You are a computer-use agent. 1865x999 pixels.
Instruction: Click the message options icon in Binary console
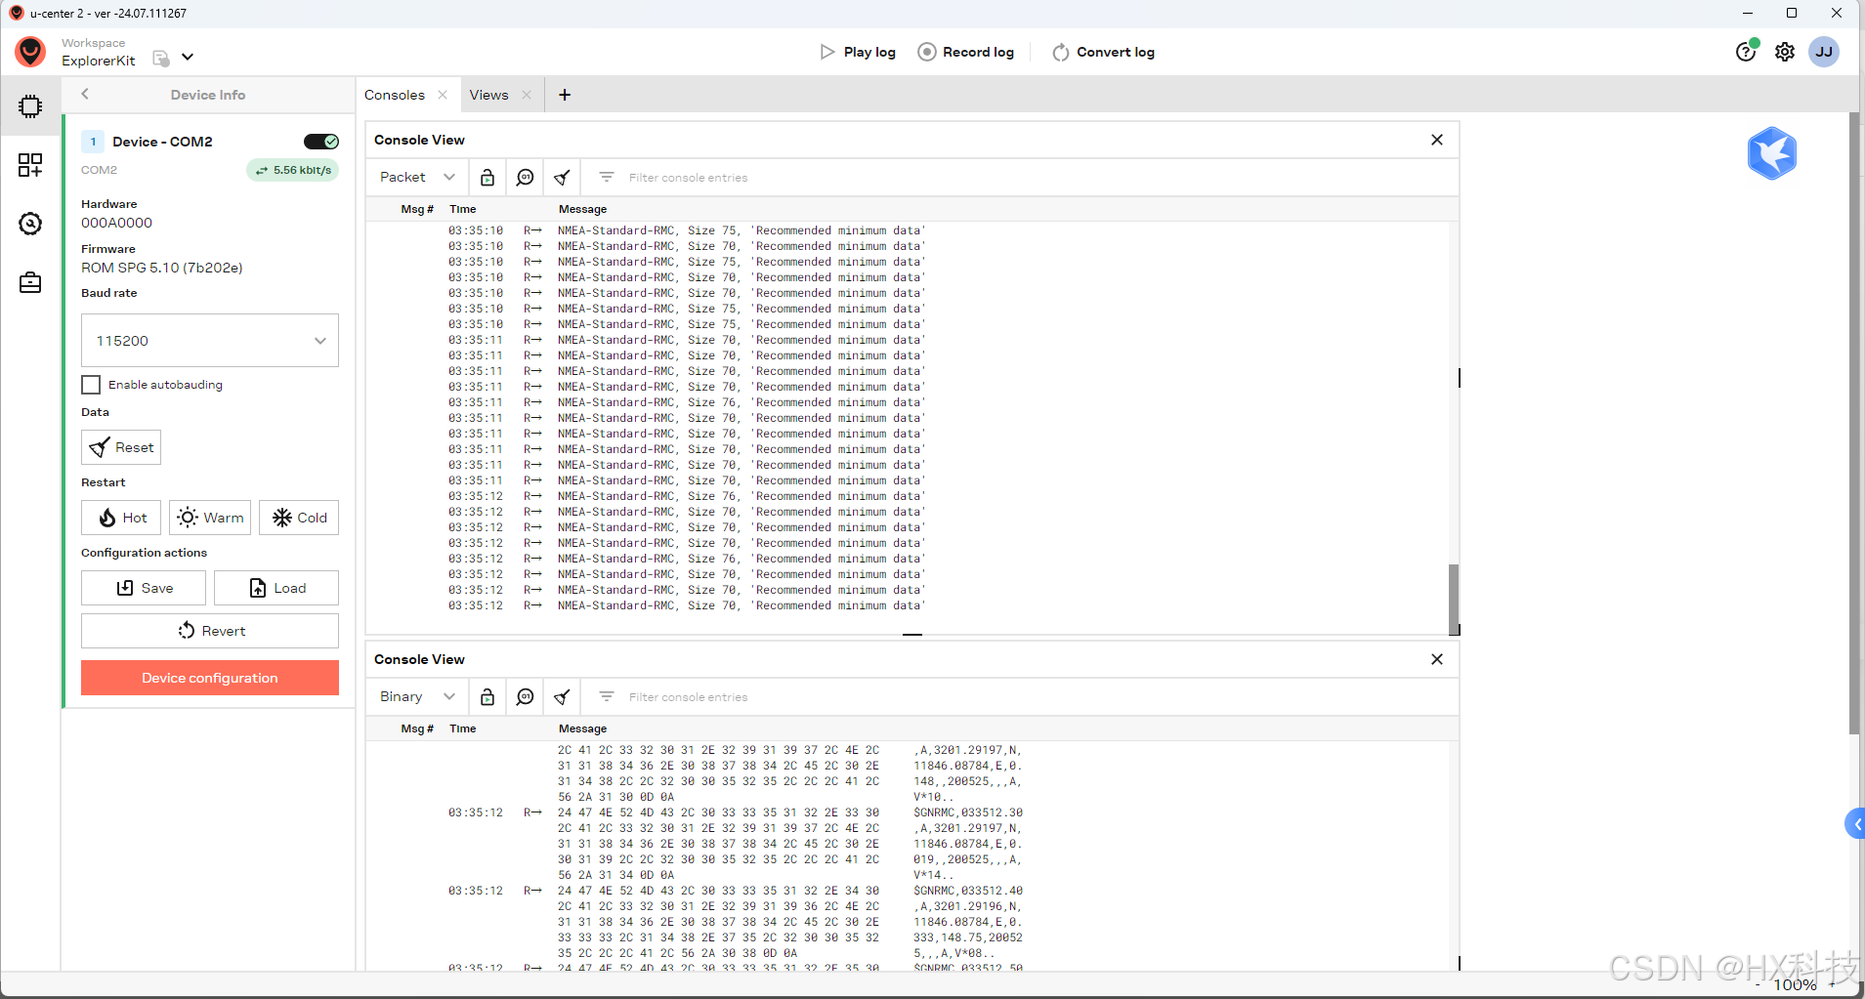tap(525, 696)
